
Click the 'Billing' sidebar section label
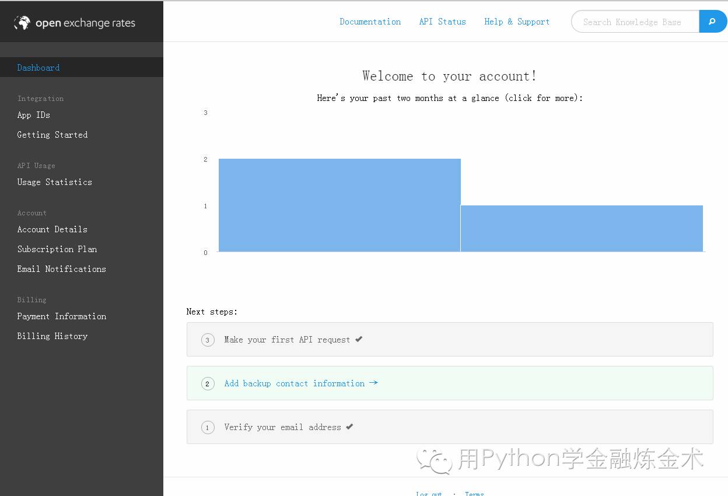pyautogui.click(x=32, y=300)
